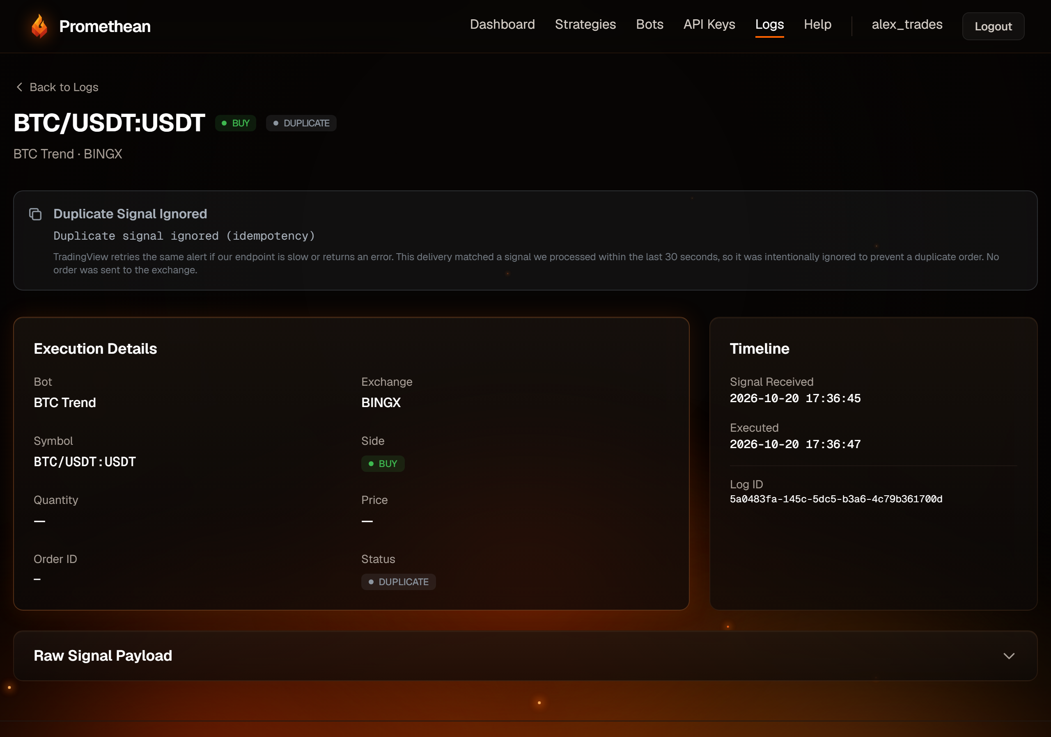The image size is (1051, 737).
Task: Click the duplicate copy icon in alert
Action: tap(35, 214)
